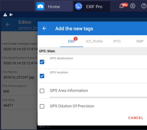
Task: Open the Home tab
Action: click(54, 6)
